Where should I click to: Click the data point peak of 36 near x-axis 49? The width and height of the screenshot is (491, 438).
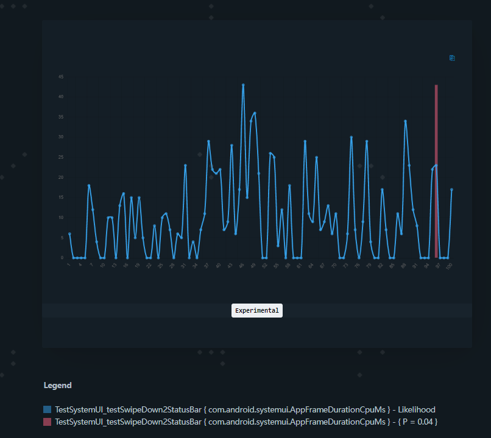tap(255, 113)
